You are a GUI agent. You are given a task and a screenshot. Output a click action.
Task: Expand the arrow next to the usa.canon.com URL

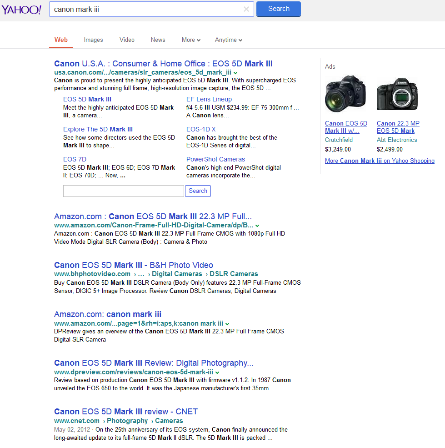point(236,73)
